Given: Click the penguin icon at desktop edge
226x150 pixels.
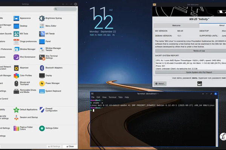Looking at the screenshot, I should (x=223, y=136).
